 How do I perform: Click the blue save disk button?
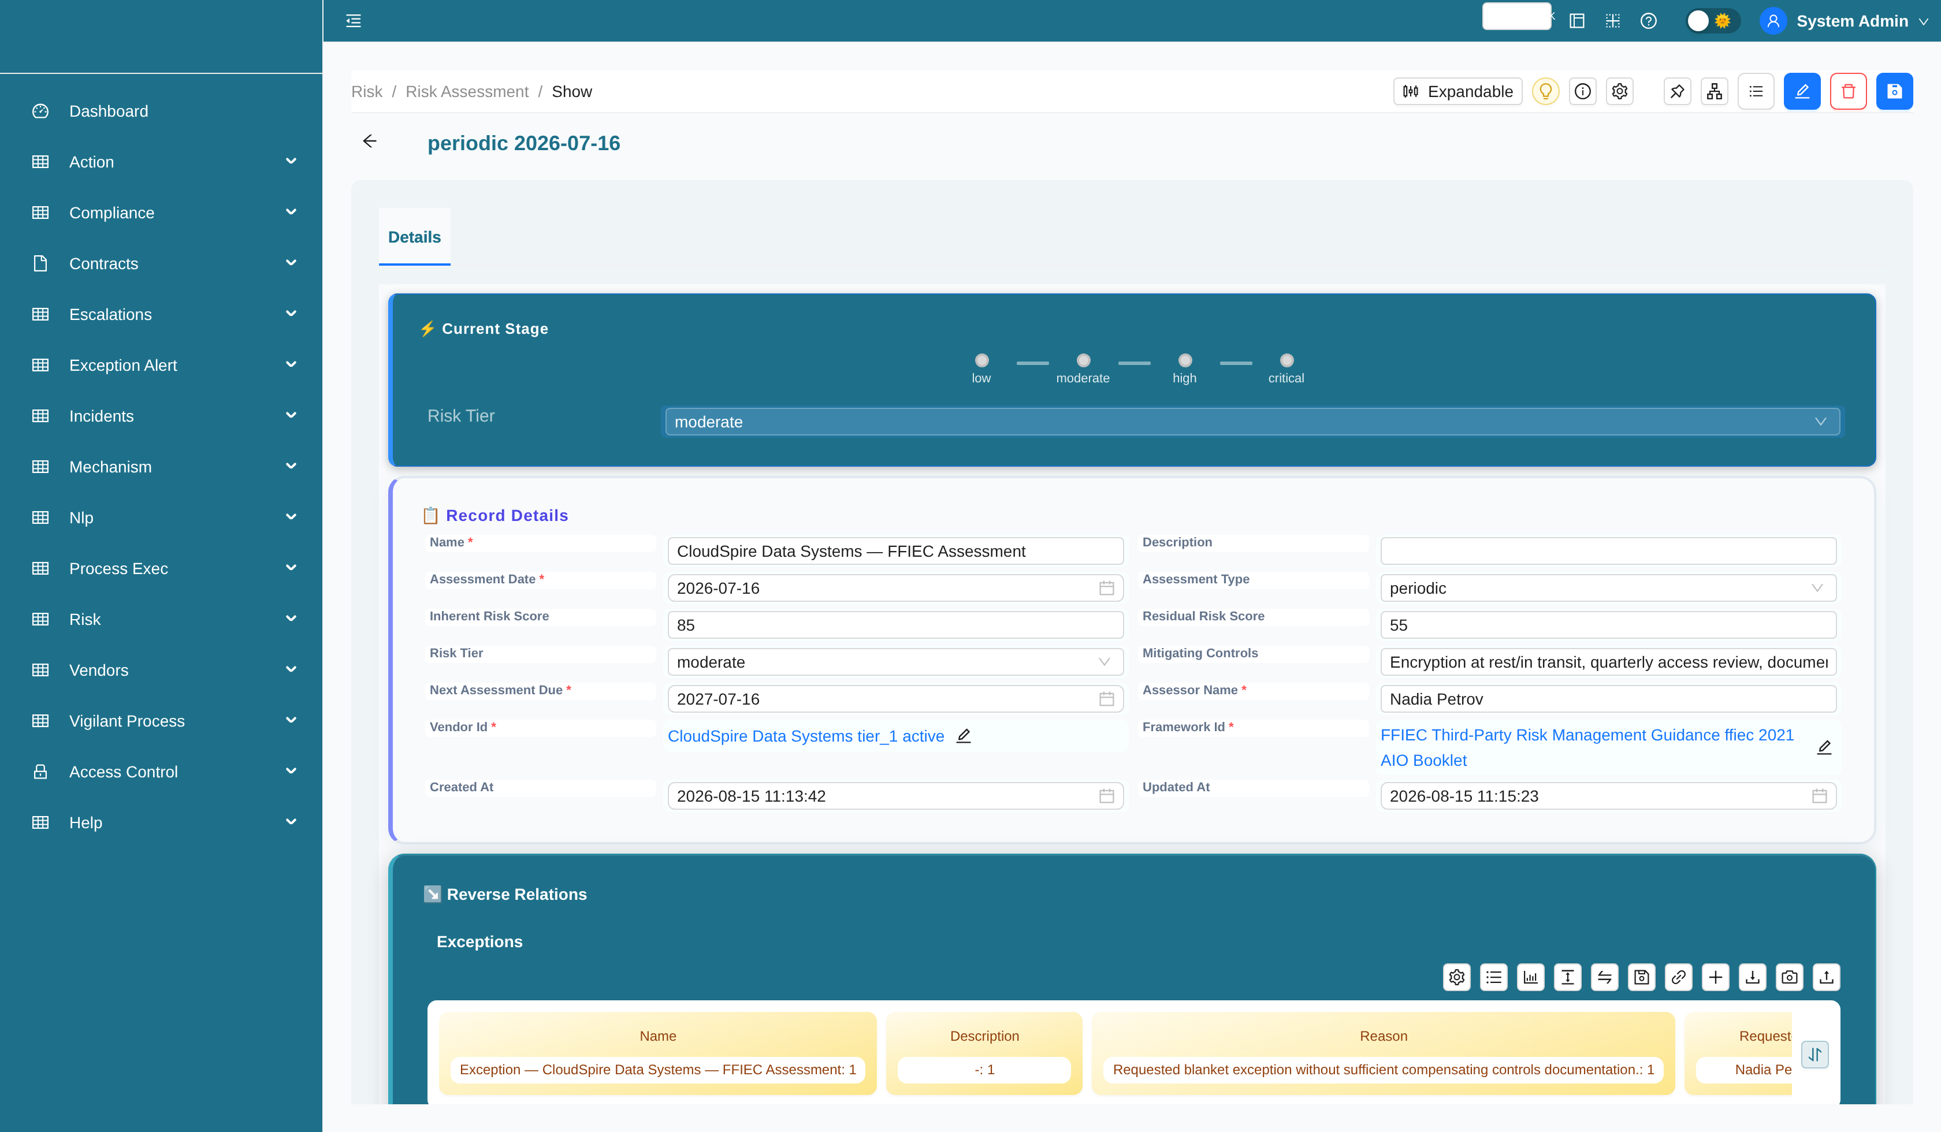[1895, 92]
